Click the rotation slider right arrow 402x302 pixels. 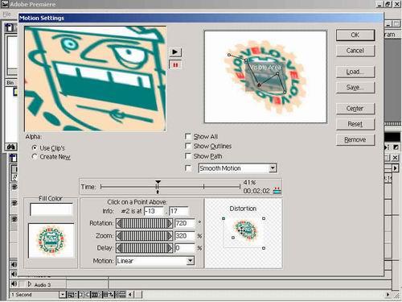pyautogui.click(x=170, y=223)
